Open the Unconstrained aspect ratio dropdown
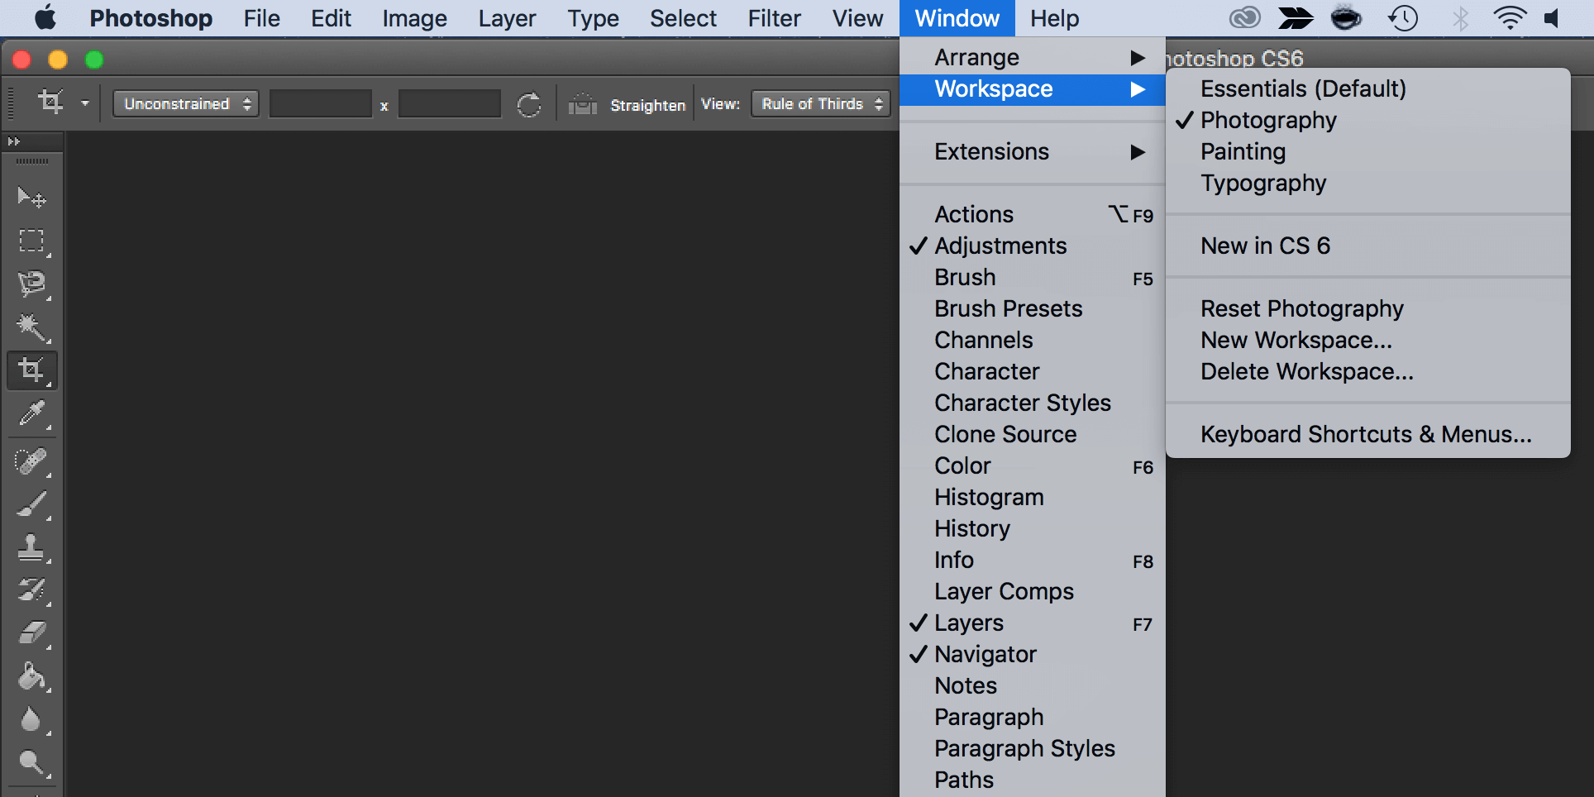Screen dimensions: 1594x797 186,104
